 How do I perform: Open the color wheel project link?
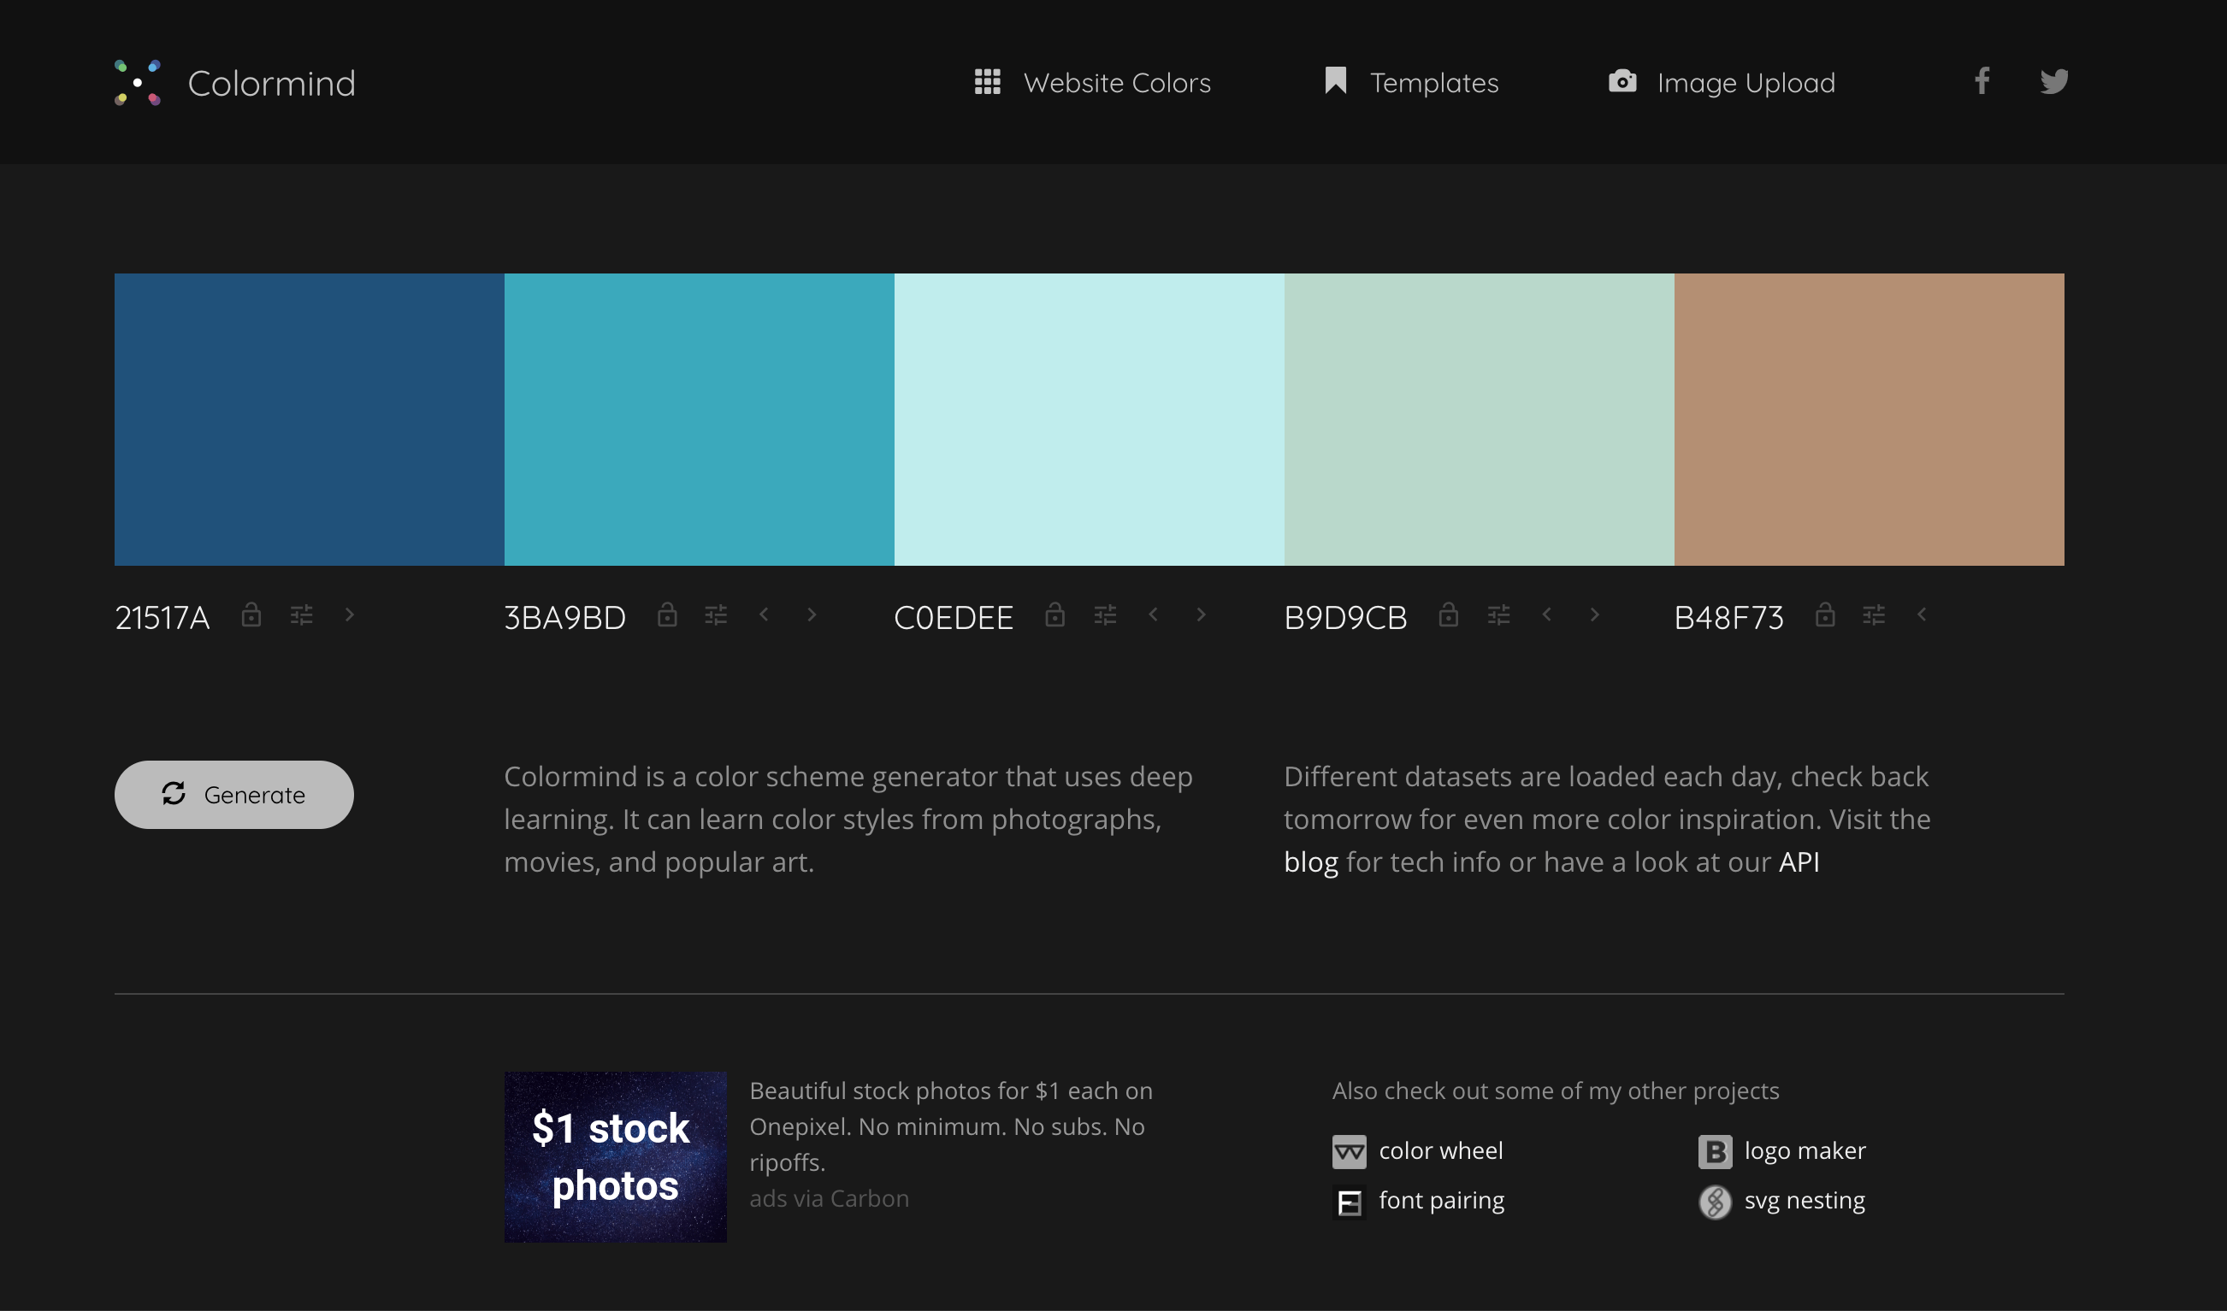point(1441,1151)
